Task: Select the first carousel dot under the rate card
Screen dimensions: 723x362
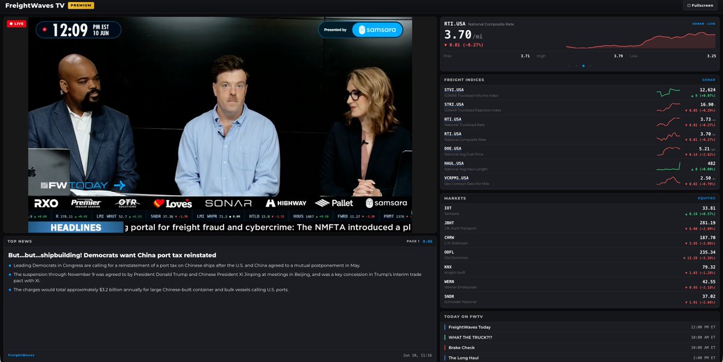Action: click(568, 66)
